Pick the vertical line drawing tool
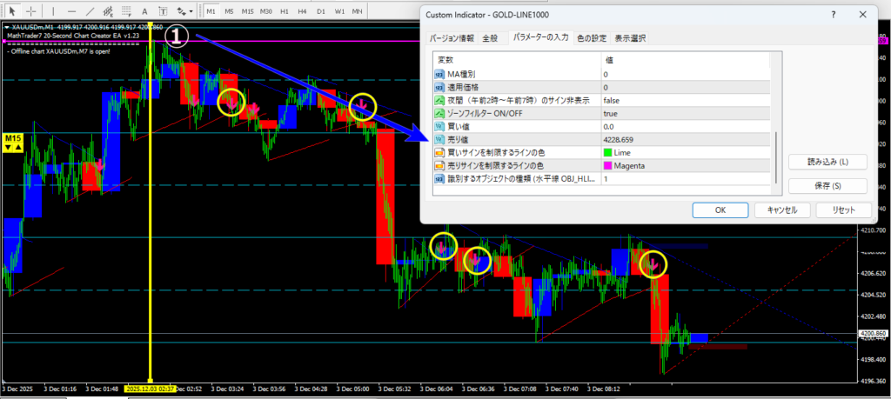Screen dimensions: 891x399 pos(54,10)
